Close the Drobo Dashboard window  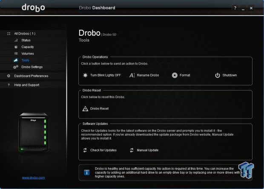coord(251,8)
